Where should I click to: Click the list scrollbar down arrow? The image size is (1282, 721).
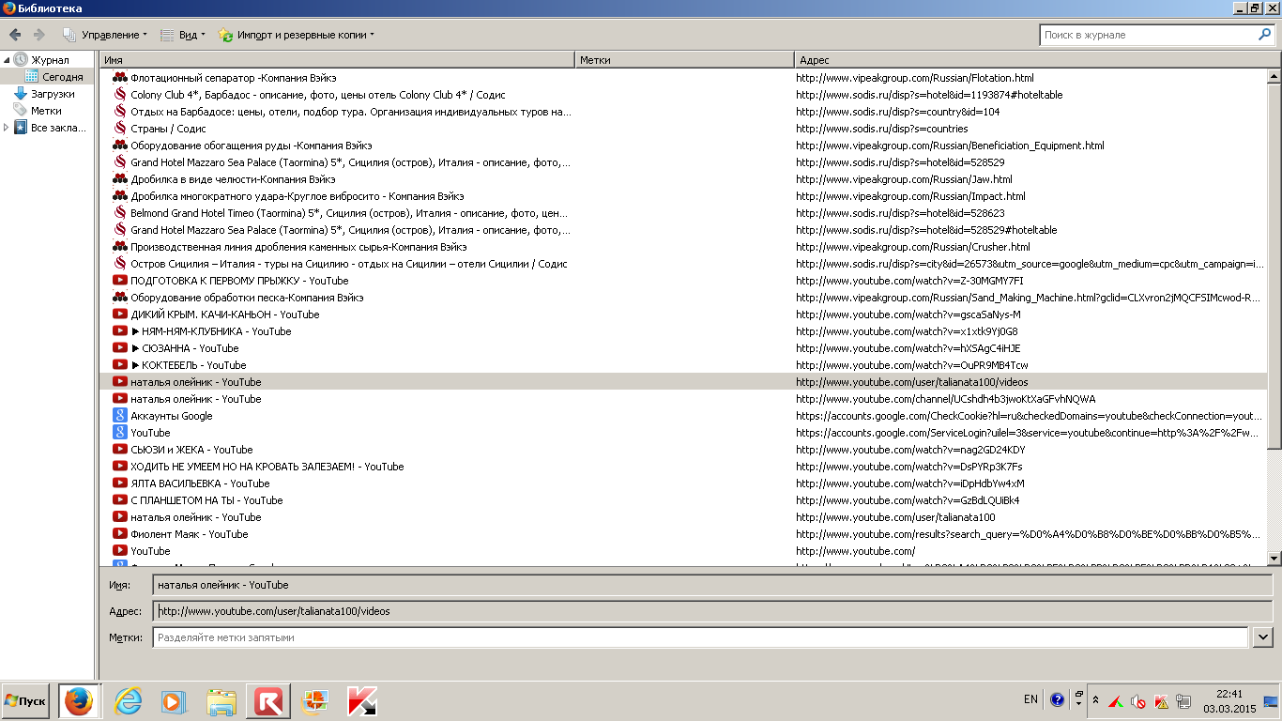point(1274,558)
